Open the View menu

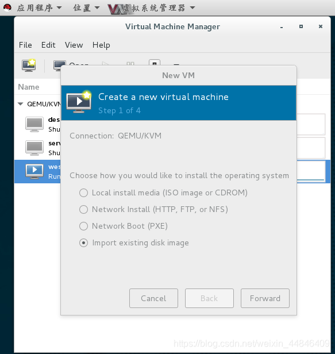click(x=74, y=45)
